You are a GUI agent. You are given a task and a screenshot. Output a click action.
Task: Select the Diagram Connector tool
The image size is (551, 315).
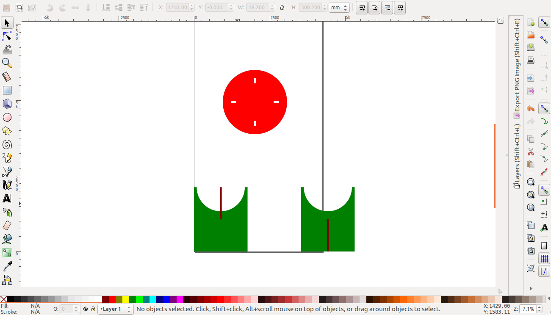point(7,280)
